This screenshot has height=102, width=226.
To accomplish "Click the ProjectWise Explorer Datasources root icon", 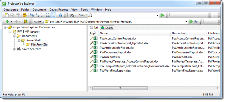I will [x=10, y=27].
